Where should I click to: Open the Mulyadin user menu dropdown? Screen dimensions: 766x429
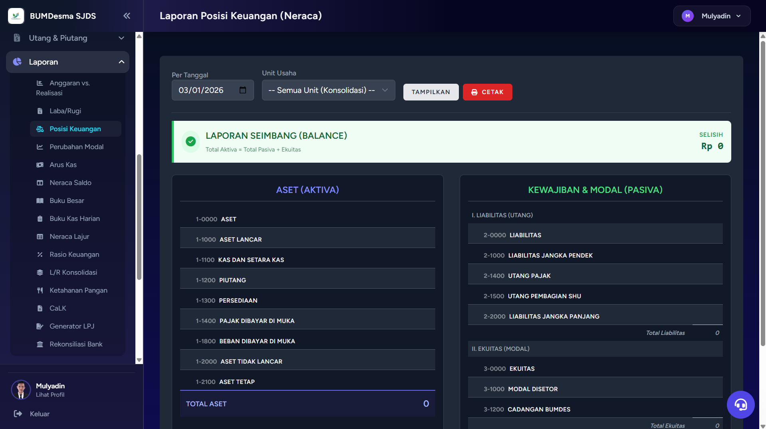(x=711, y=16)
